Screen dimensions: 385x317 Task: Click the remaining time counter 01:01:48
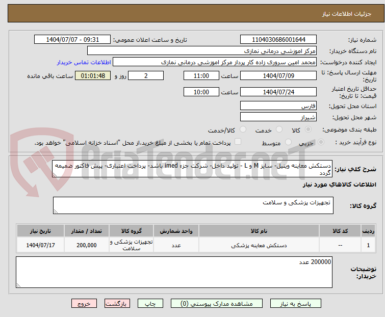[x=93, y=75]
